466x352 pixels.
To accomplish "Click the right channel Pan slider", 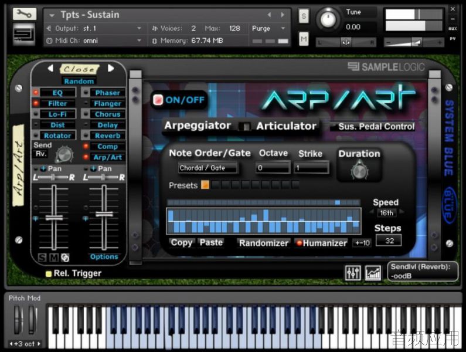I will (x=103, y=178).
